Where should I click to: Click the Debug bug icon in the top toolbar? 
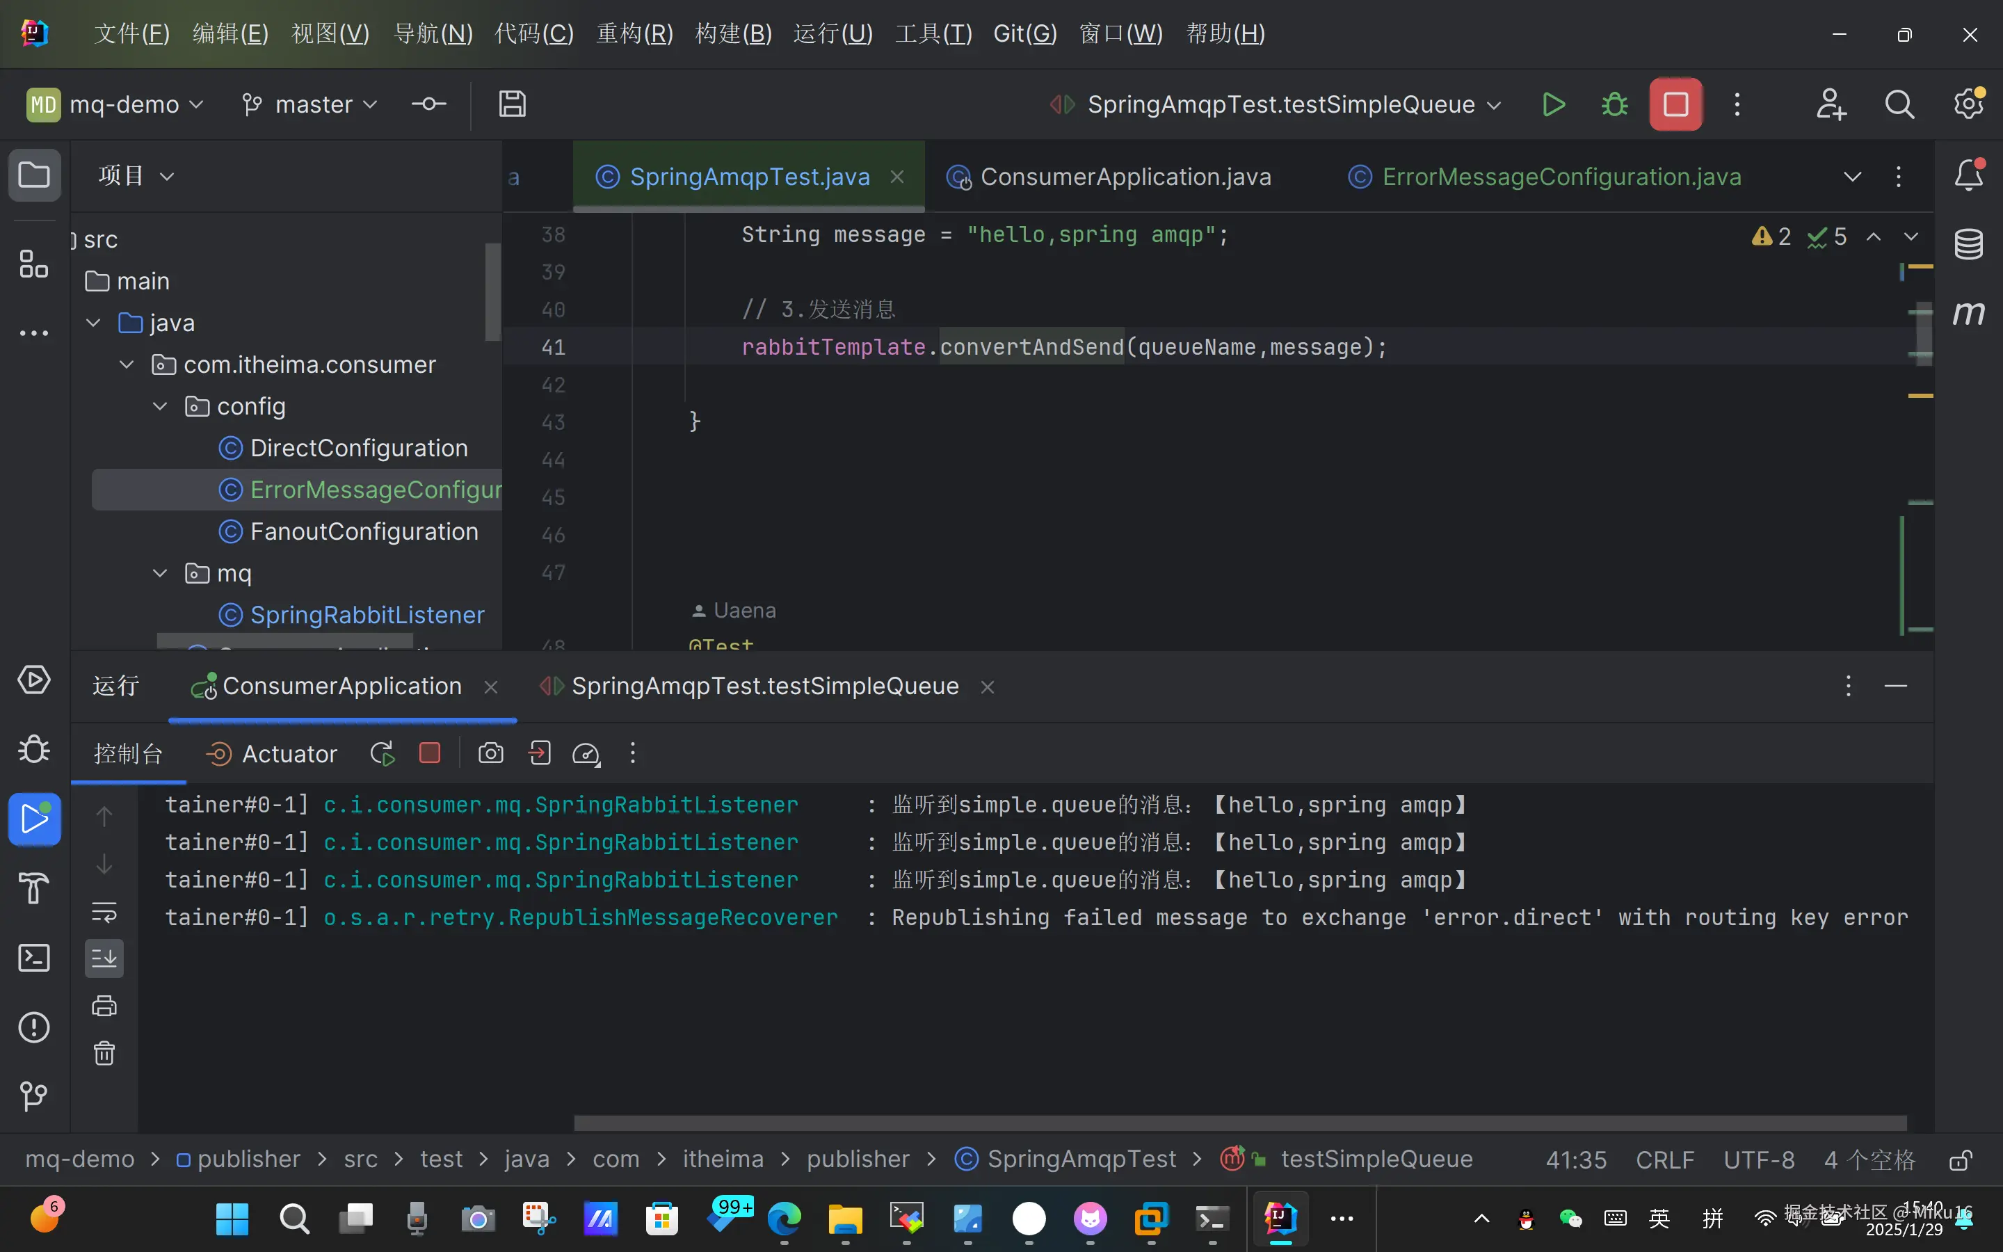tap(1614, 104)
